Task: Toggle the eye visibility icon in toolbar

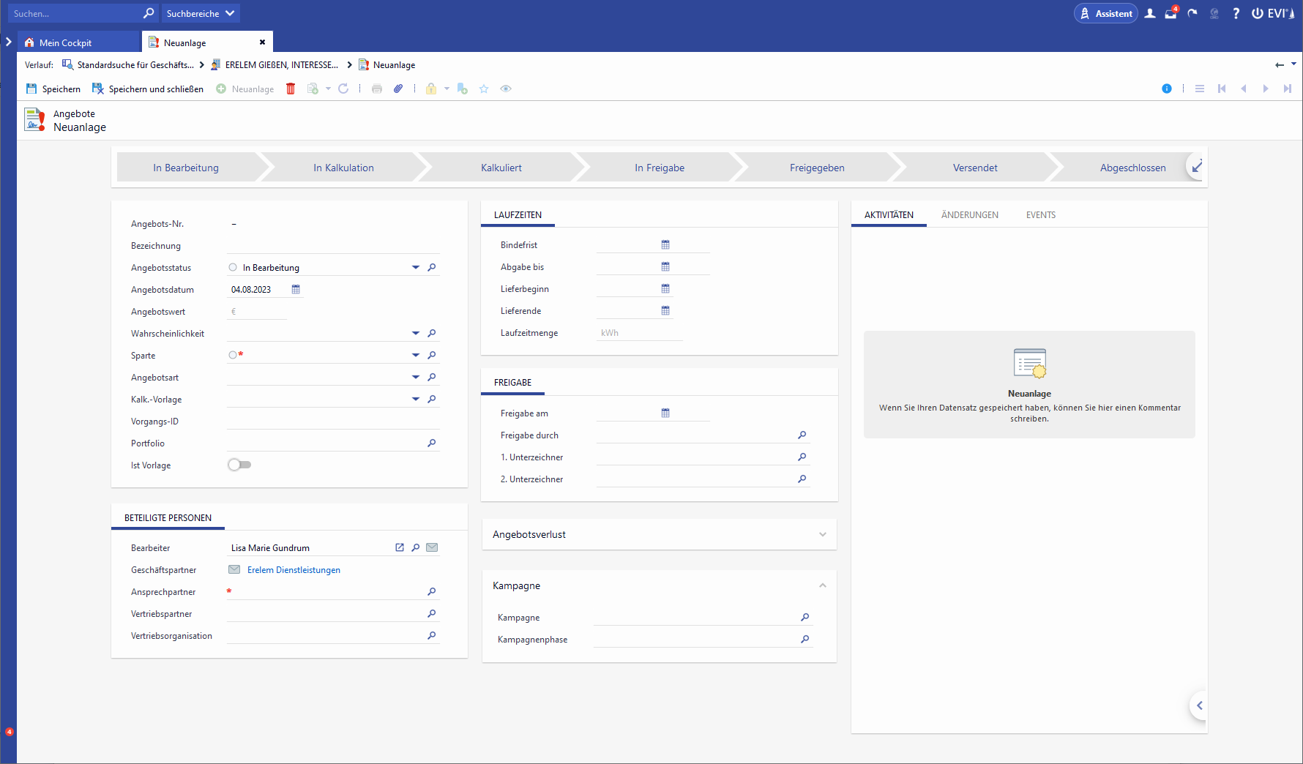Action: pos(506,89)
